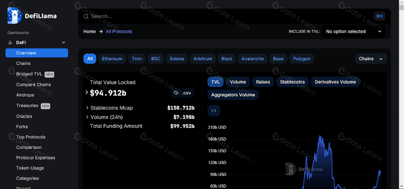Click the 180b USD axis label

tap(217, 139)
